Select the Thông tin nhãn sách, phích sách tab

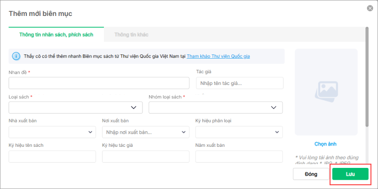click(x=56, y=35)
